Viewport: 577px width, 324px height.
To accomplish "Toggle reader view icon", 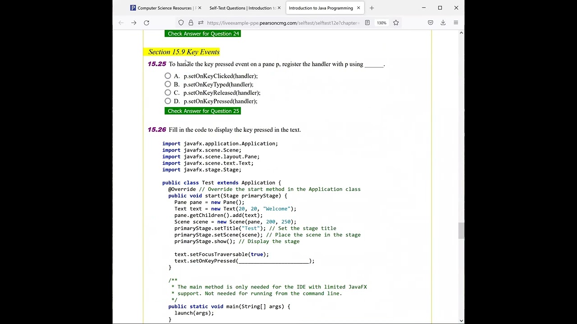I will (x=367, y=22).
